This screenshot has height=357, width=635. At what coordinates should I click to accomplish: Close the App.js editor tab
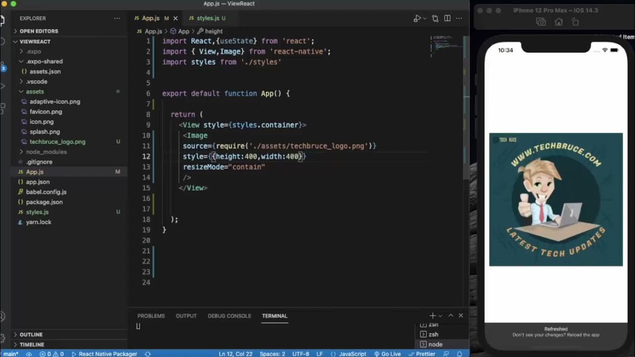(x=175, y=18)
